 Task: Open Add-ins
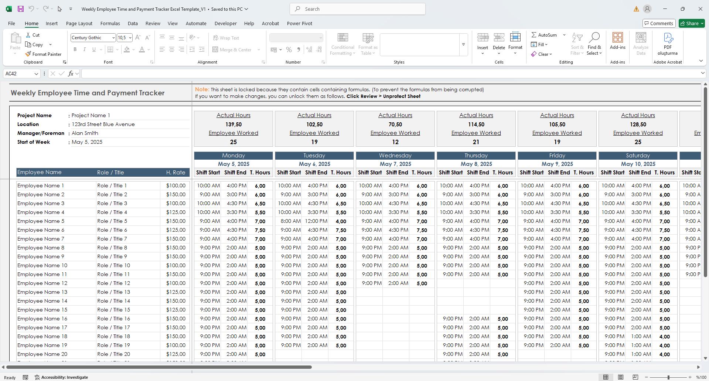617,41
